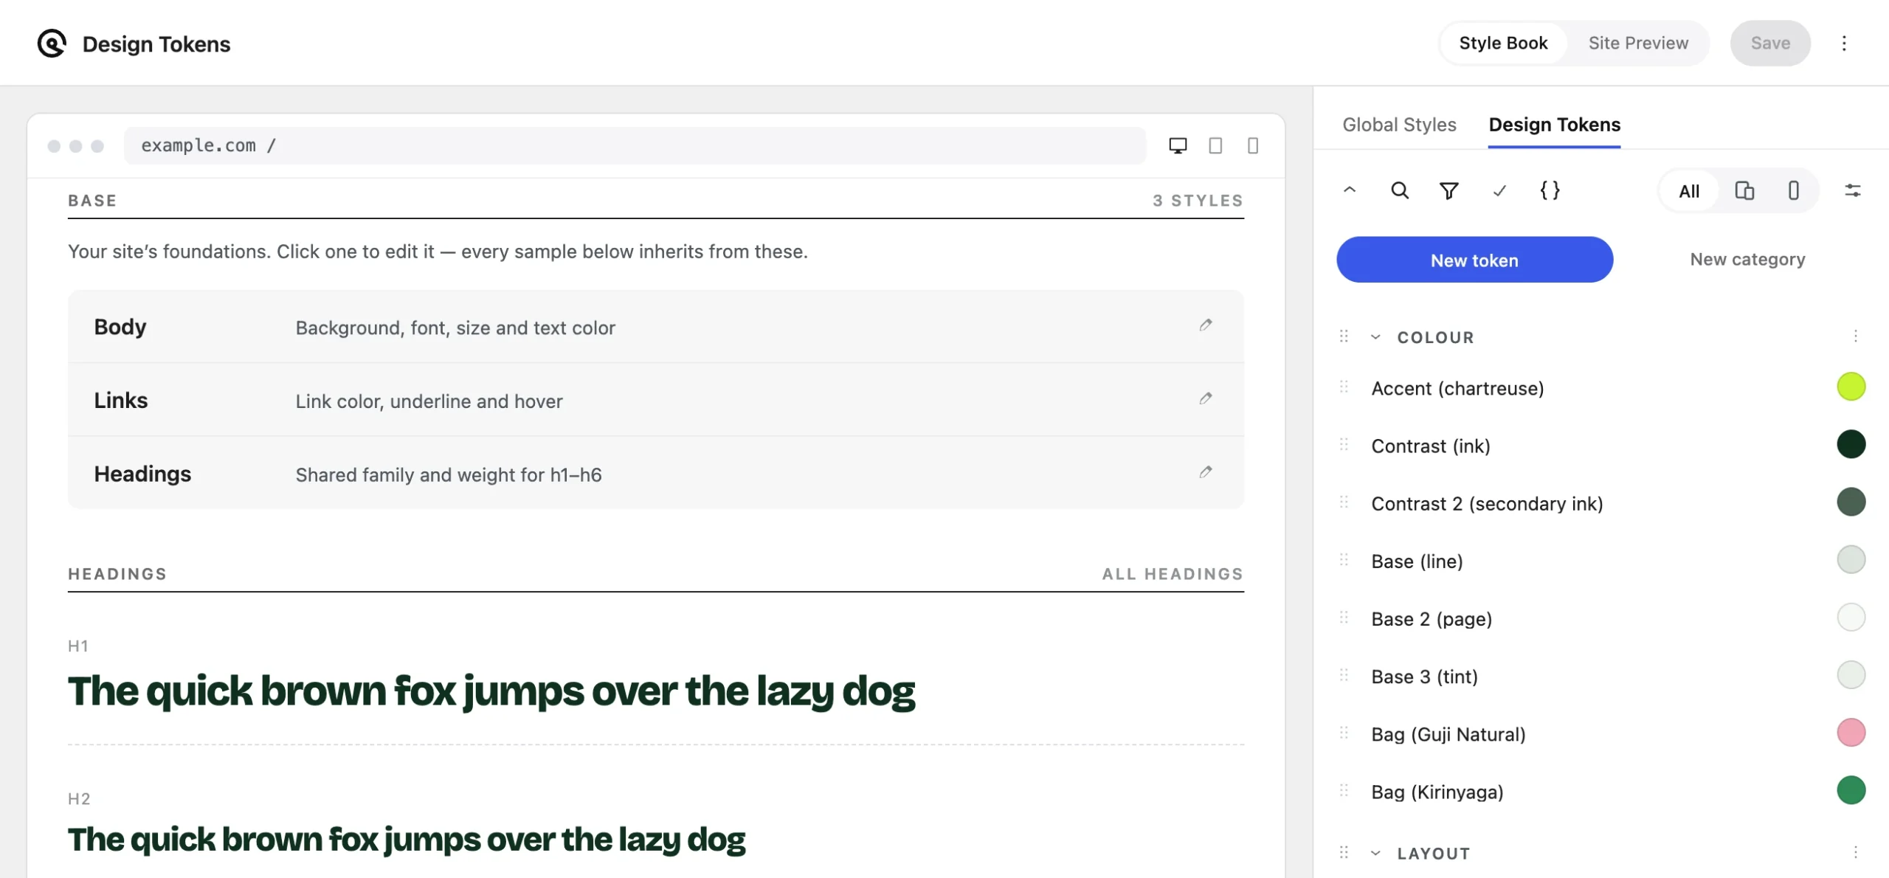Viewport: 1889px width, 878px height.
Task: Click the collapse-all caret in tokens toolbar
Action: (x=1350, y=190)
